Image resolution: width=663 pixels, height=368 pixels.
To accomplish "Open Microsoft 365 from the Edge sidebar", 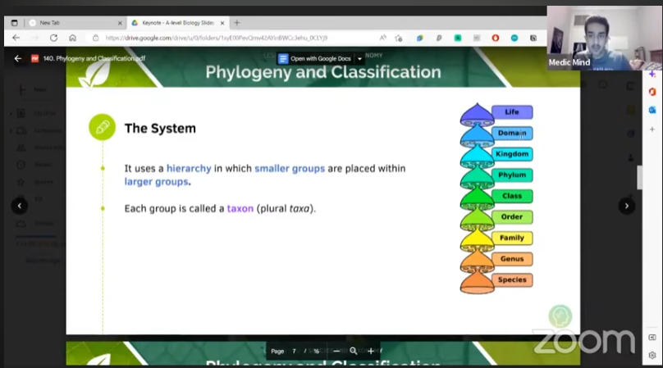I will point(652,92).
